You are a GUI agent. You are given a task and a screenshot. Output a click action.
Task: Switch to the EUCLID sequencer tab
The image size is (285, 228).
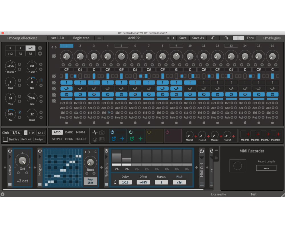80,139
